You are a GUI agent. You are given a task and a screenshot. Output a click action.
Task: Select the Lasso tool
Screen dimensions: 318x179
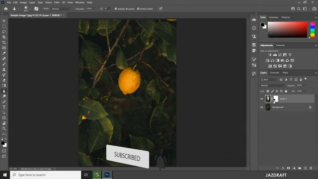[4, 32]
